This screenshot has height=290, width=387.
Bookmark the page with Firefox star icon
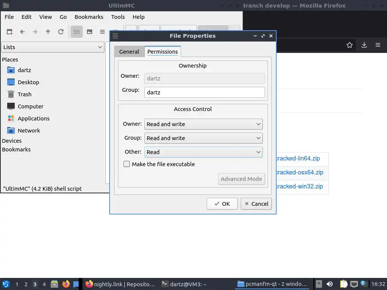point(349,45)
